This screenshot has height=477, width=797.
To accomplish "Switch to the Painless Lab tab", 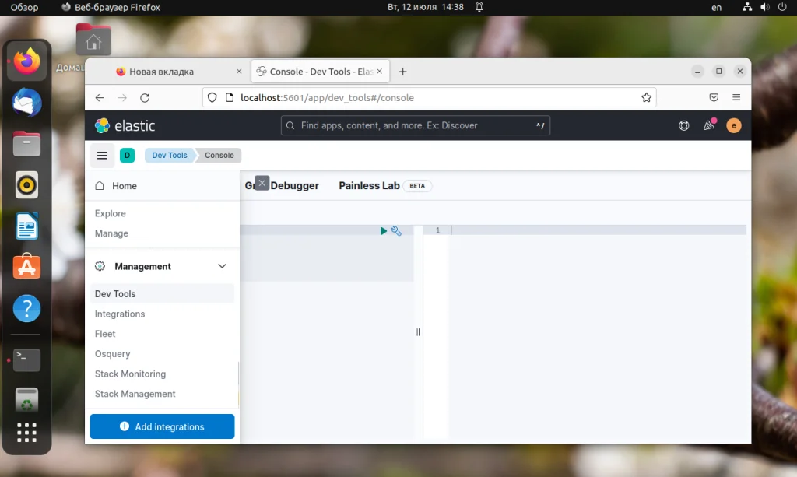I will pyautogui.click(x=368, y=185).
